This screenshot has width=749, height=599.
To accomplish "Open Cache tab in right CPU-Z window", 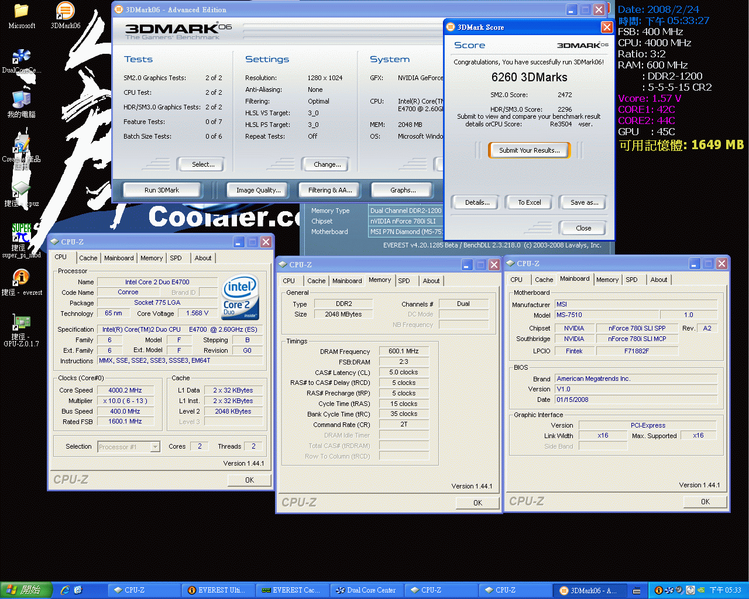I will (544, 280).
